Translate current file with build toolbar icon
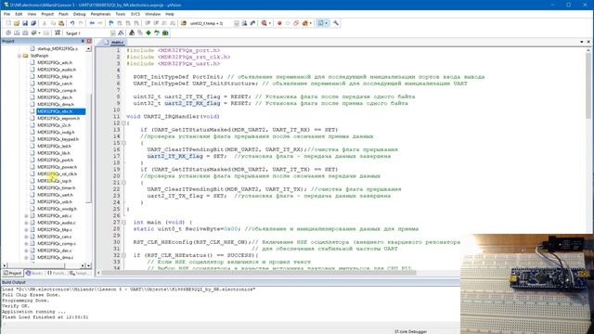Viewport: 594px width, 334px height. click(8, 33)
